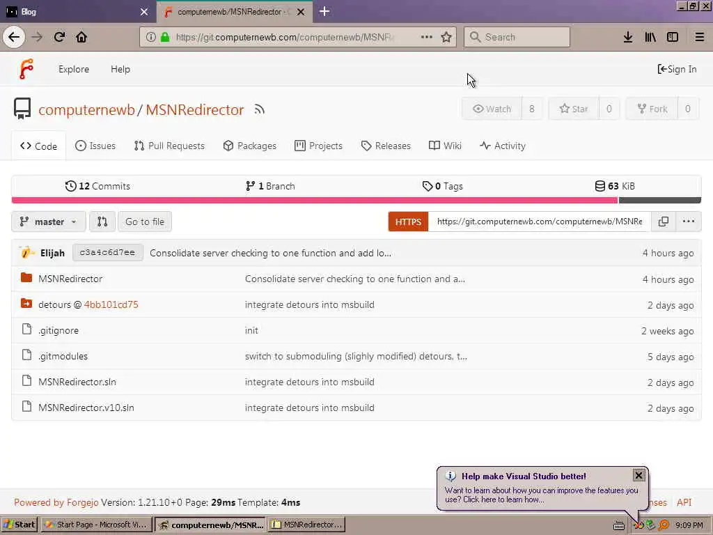This screenshot has height=535, width=713.
Task: Click the Forgejo logo icon
Action: (26, 69)
